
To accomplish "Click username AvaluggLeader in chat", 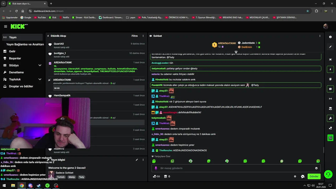I will [x=160, y=63].
